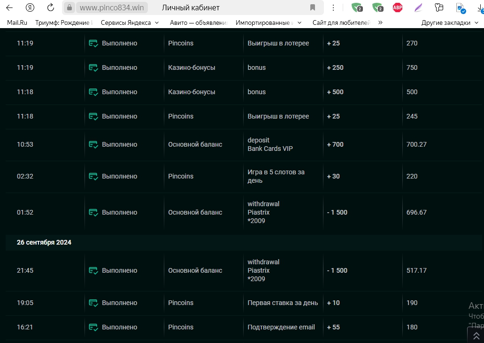Click the 'Bank Cards VIP' deposit description
484x343 pixels.
click(x=270, y=149)
